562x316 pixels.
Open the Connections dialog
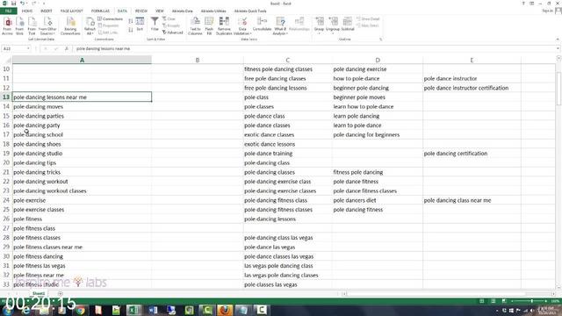click(x=110, y=18)
